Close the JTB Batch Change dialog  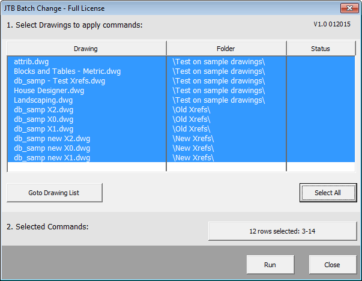click(x=333, y=265)
